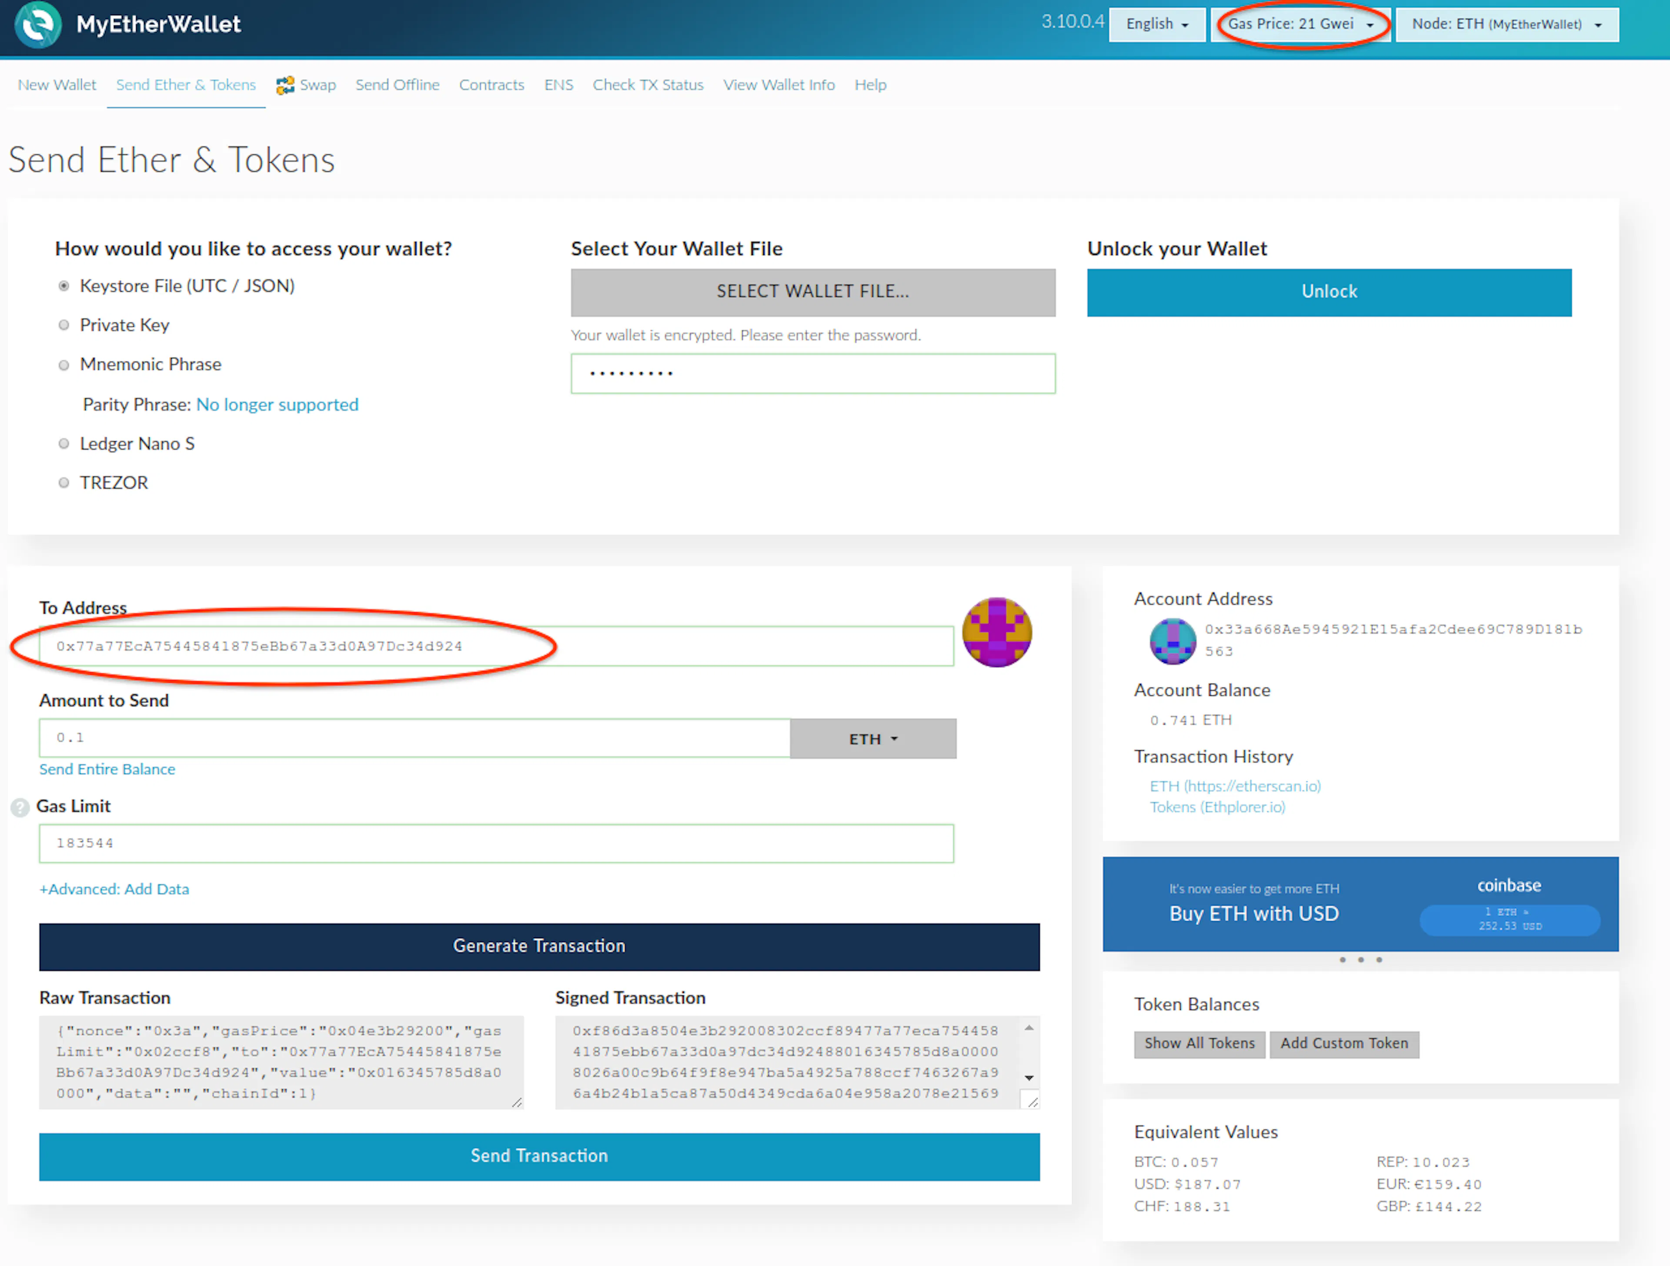
Task: Open the ETH currency unit dropdown
Action: click(873, 739)
